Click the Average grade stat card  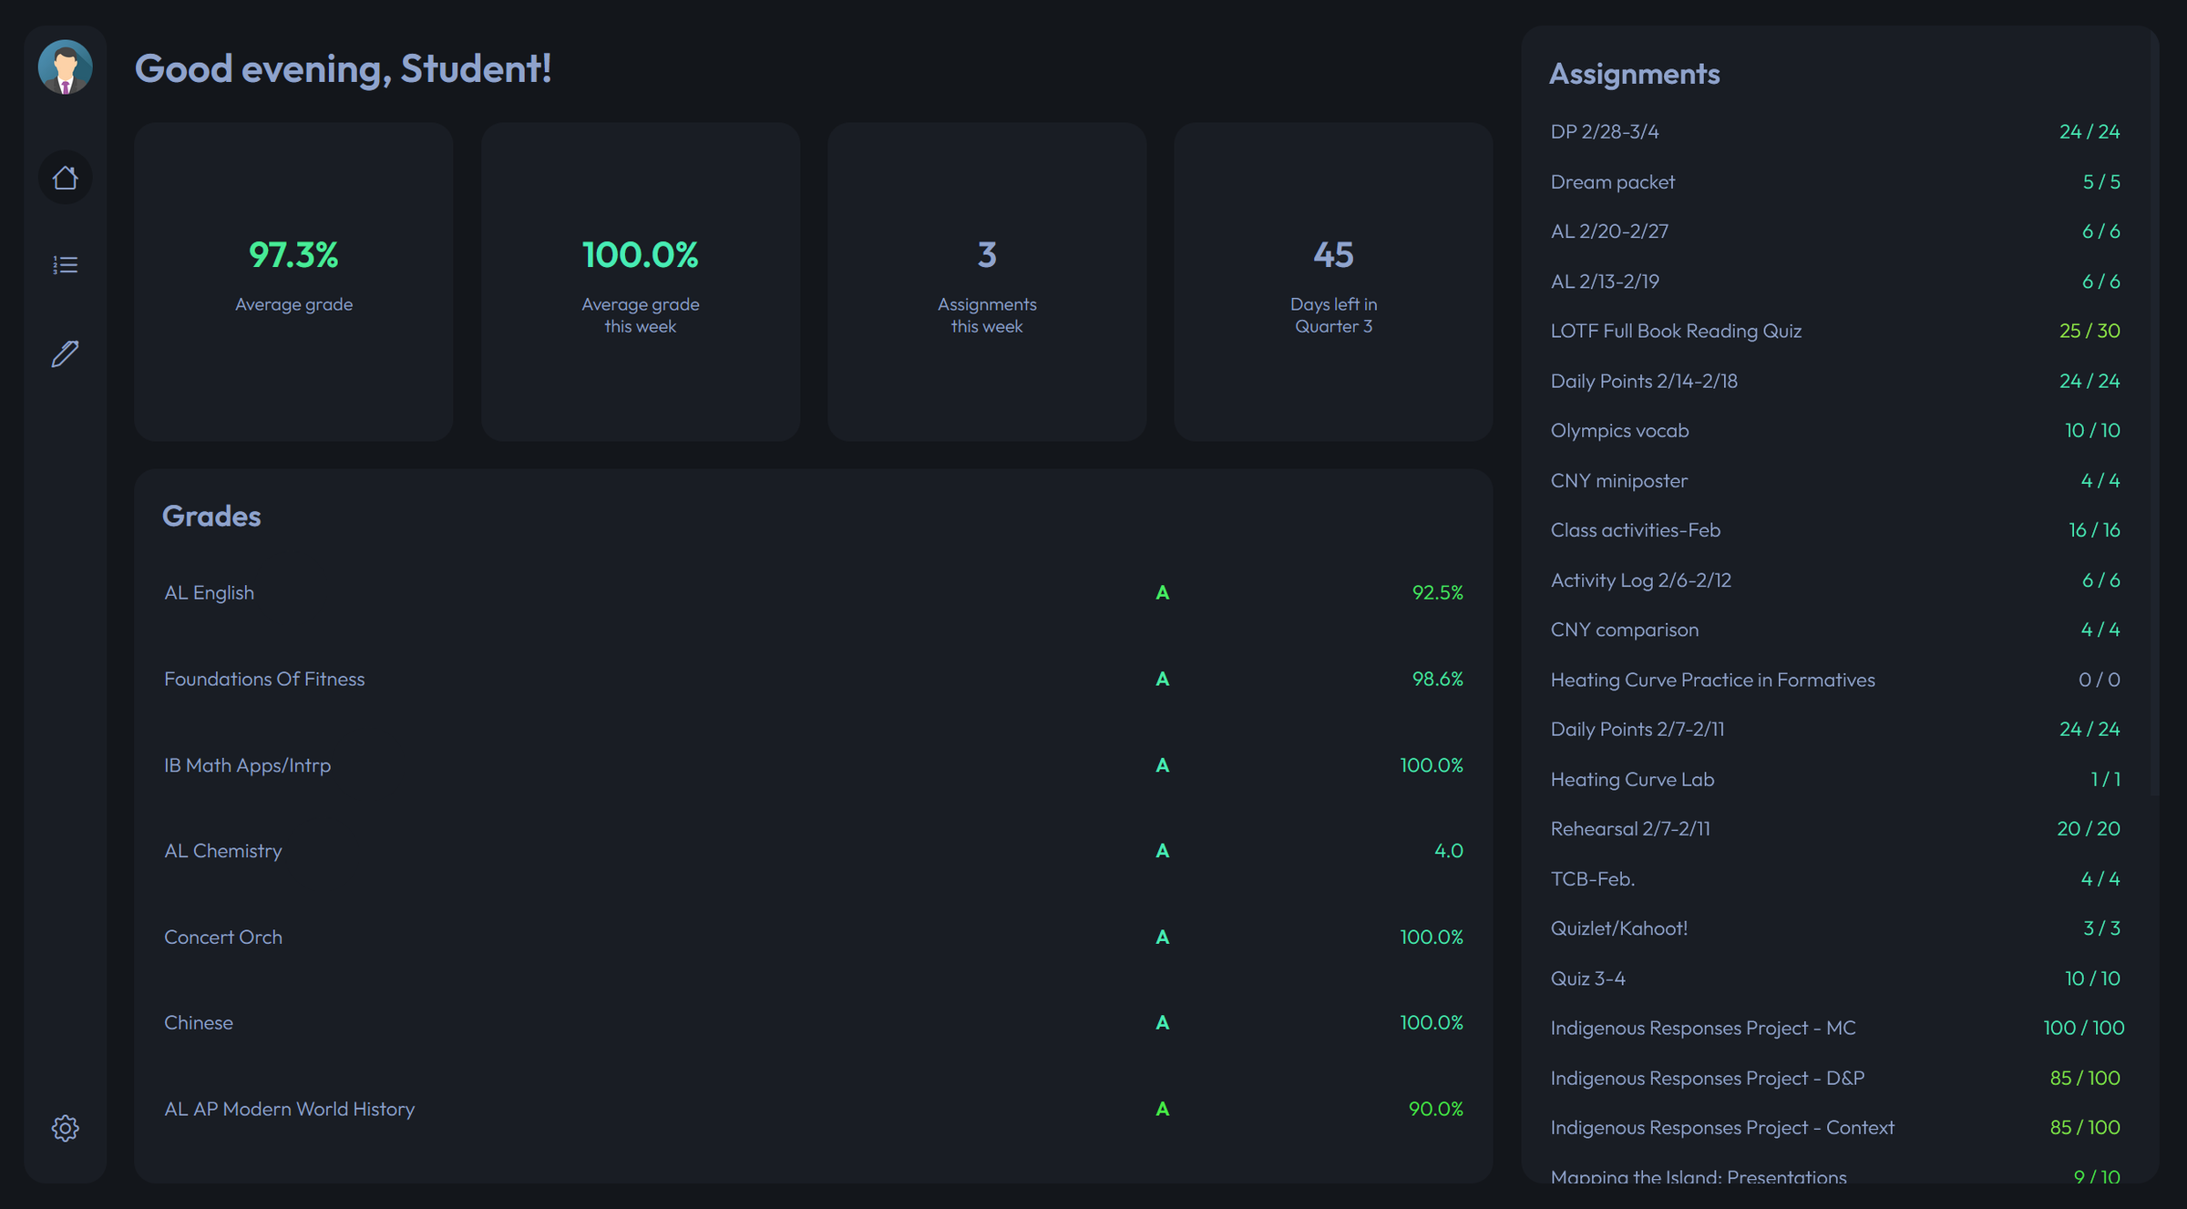point(293,280)
